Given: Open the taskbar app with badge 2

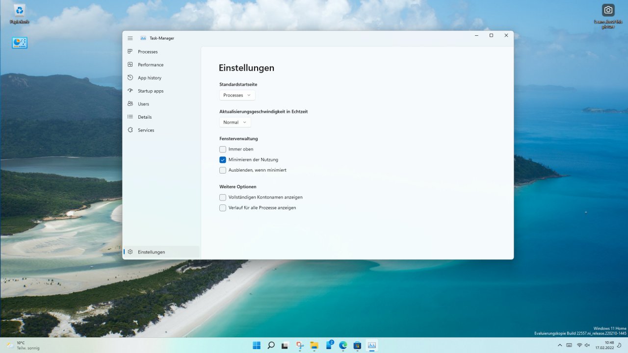Looking at the screenshot, I should (329, 345).
